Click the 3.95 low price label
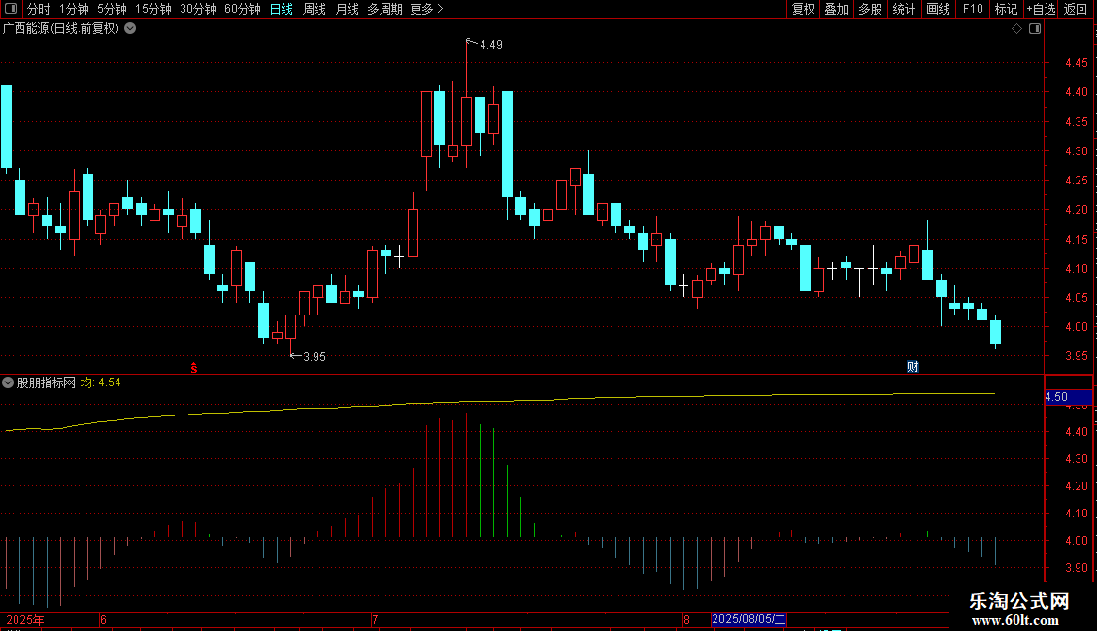 [315, 357]
